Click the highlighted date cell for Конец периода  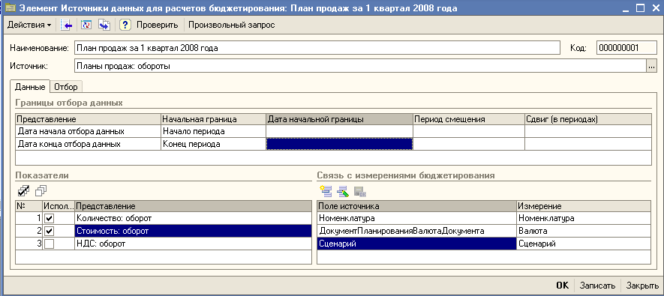[340, 144]
